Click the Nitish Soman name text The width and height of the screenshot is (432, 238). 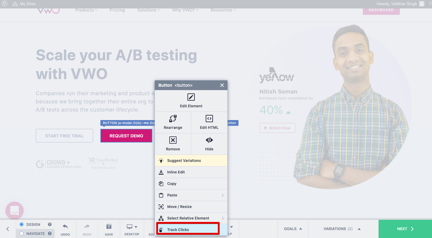tap(278, 92)
